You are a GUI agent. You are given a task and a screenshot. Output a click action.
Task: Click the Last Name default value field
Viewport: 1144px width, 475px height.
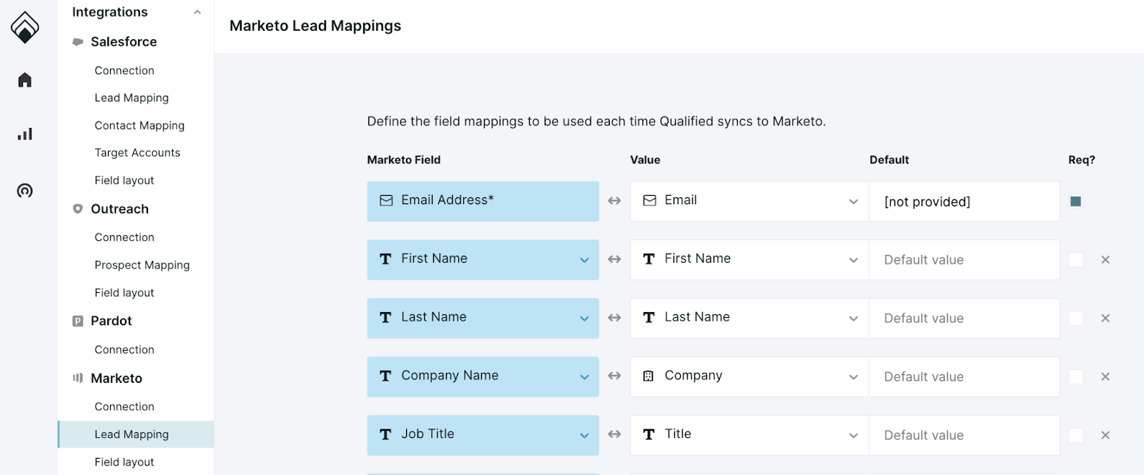(x=965, y=319)
